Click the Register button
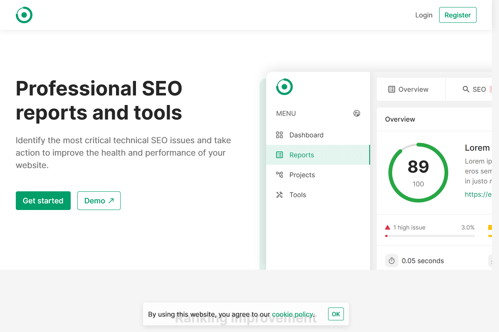Viewport: 499px width, 332px height. pos(457,15)
